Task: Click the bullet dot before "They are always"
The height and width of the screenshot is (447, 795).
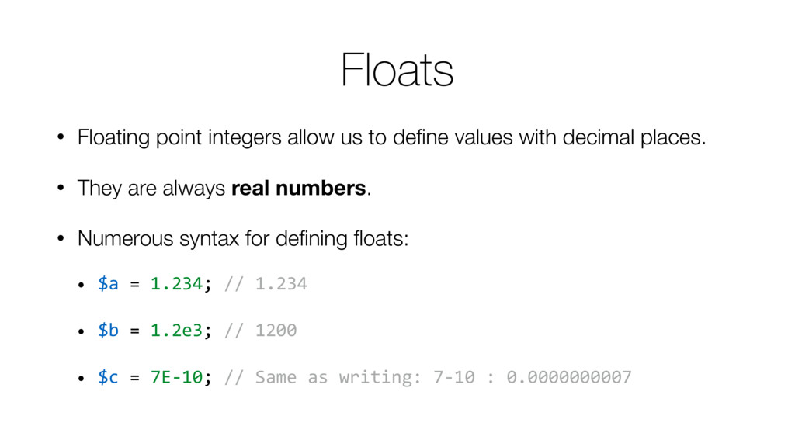Action: pos(61,188)
